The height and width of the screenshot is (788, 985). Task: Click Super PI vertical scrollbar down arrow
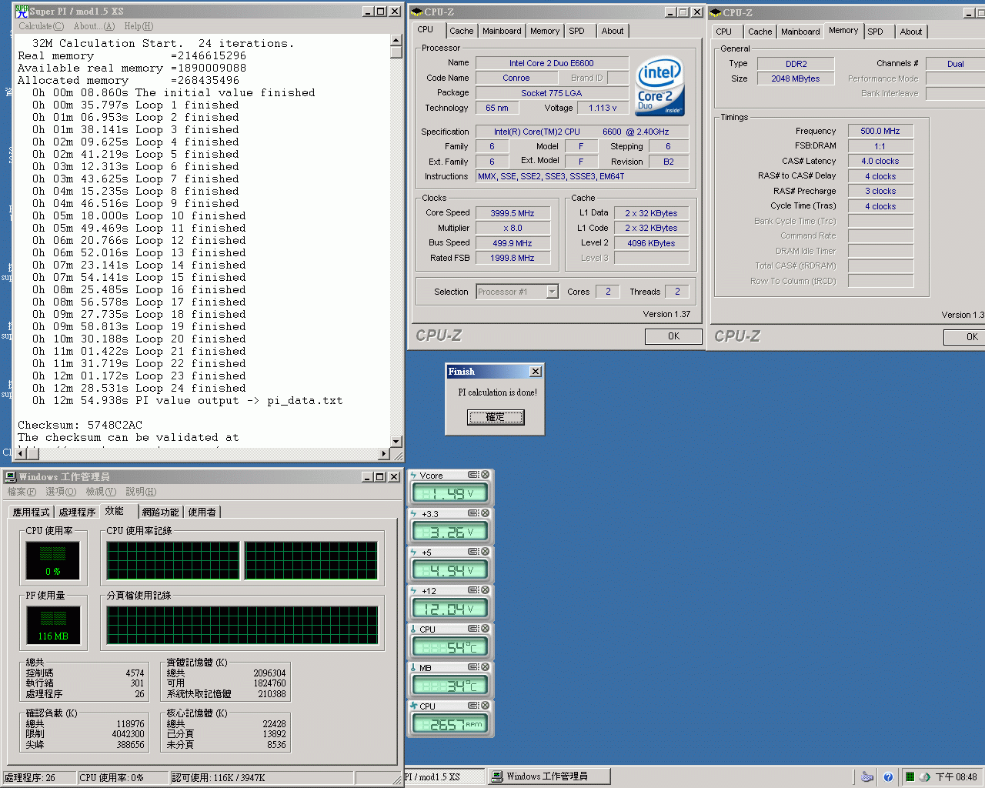point(396,442)
